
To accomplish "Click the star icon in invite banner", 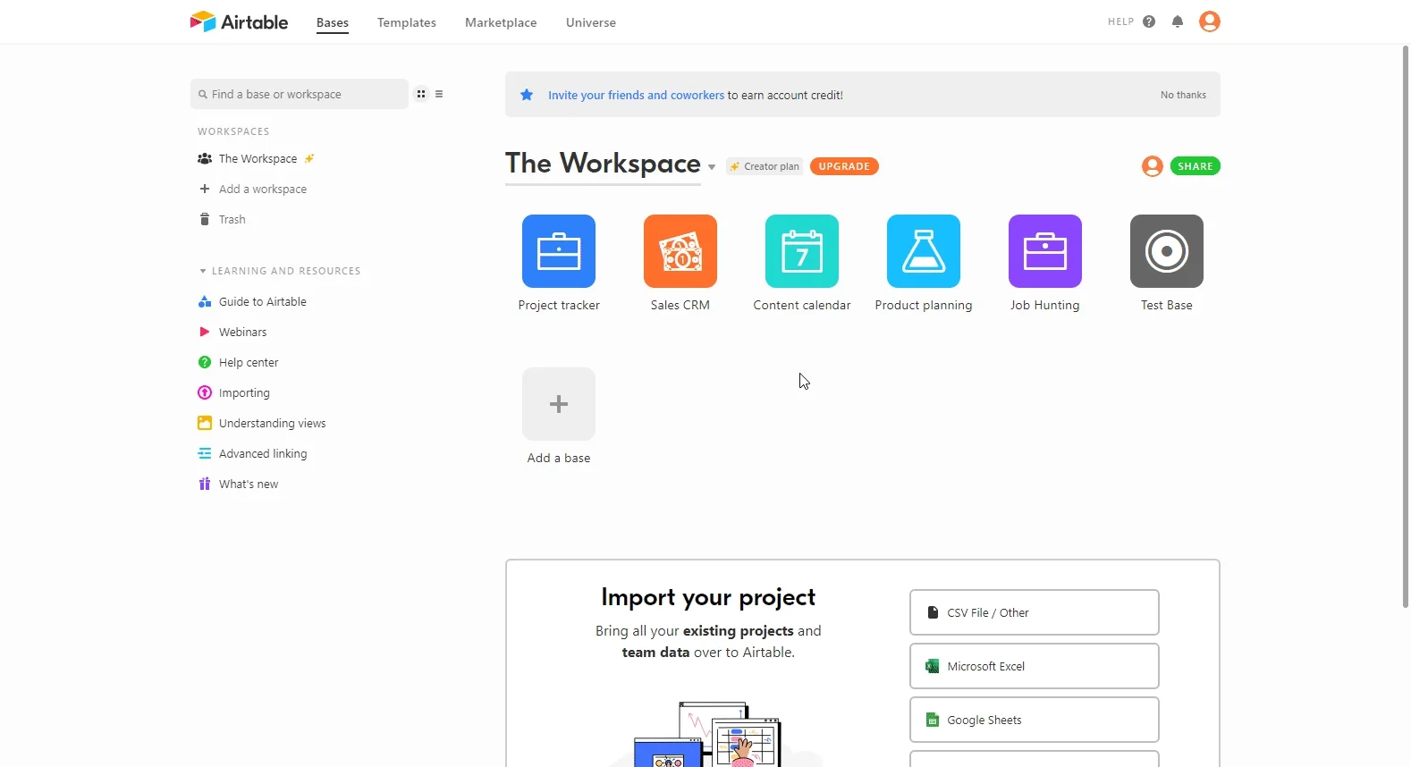I will tap(527, 95).
